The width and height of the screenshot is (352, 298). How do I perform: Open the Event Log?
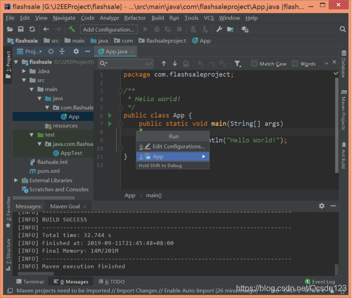coord(320,282)
